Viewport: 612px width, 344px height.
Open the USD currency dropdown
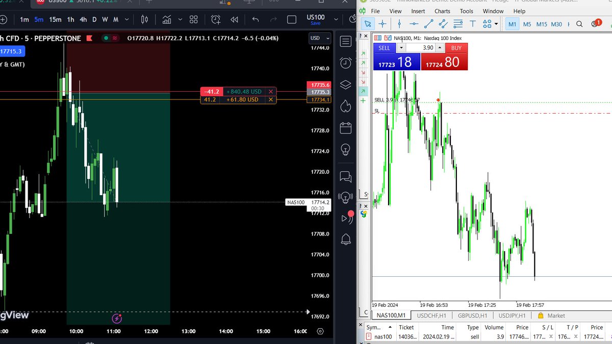coord(320,38)
